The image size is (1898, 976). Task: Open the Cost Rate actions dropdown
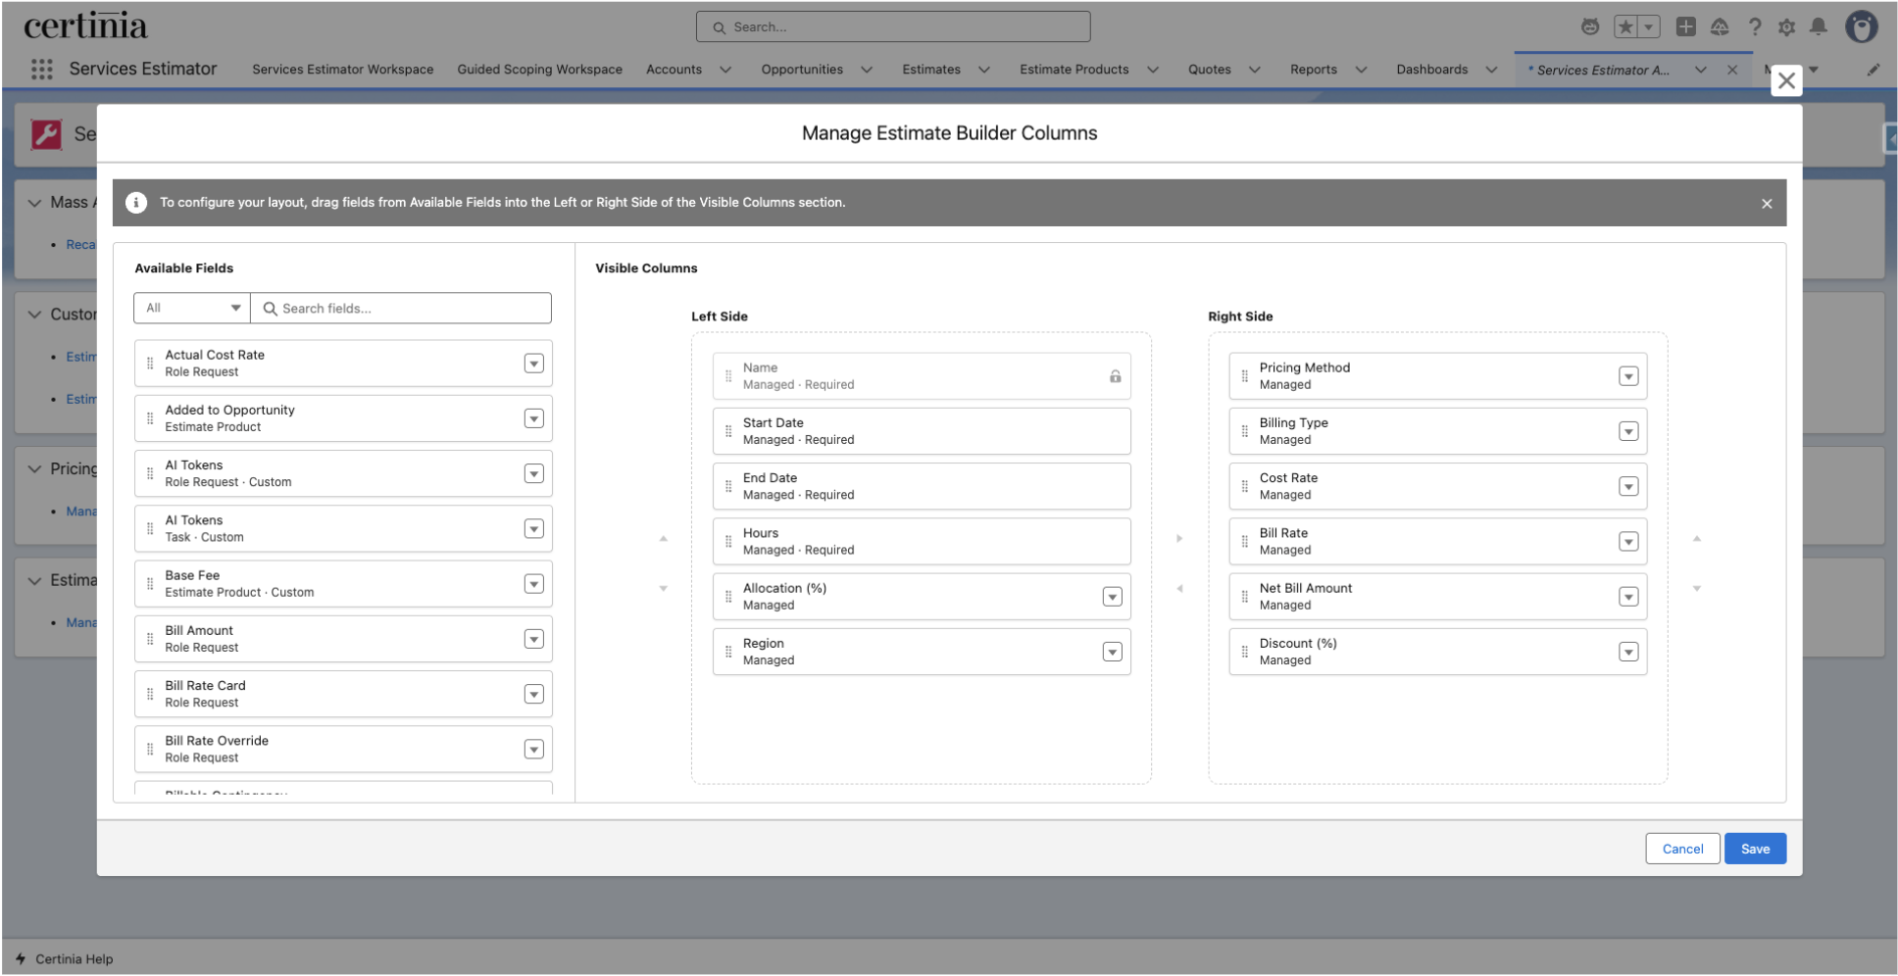[1628, 487]
